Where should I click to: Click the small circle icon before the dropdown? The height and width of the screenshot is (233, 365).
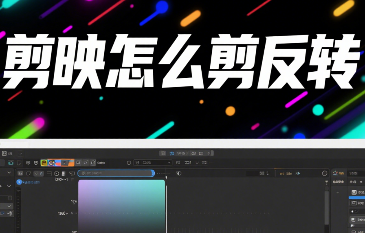[129, 163]
